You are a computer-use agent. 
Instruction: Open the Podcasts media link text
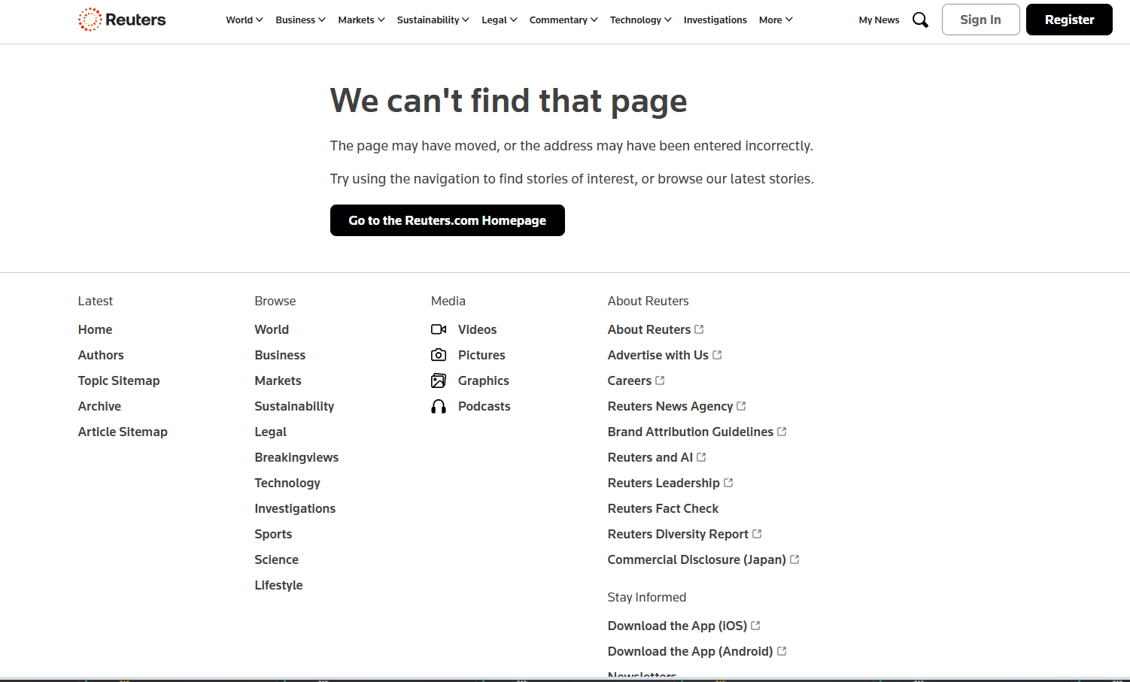(485, 406)
